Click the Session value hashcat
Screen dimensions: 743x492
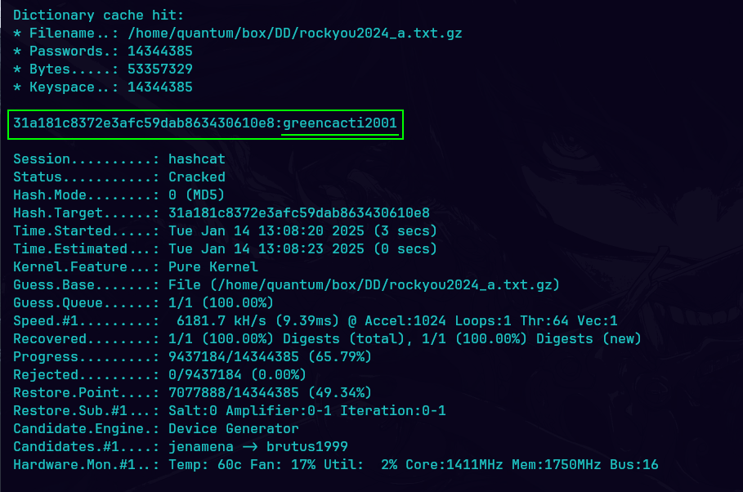point(196,159)
